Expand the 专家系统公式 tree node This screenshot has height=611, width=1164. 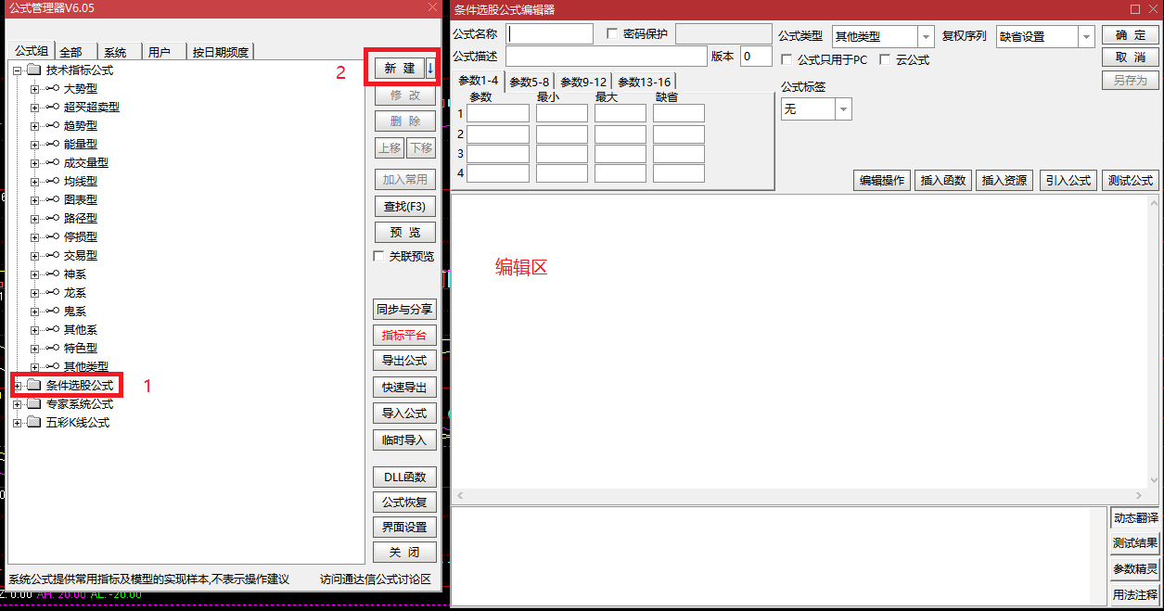pyautogui.click(x=17, y=404)
